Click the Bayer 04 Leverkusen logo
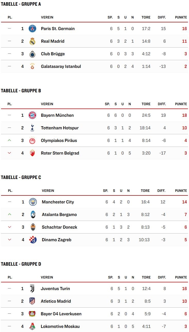The width and height of the screenshot is (189, 332). [x=32, y=314]
